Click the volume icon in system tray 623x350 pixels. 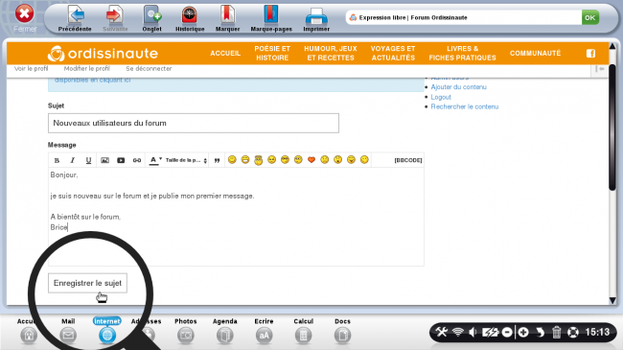coord(473,332)
